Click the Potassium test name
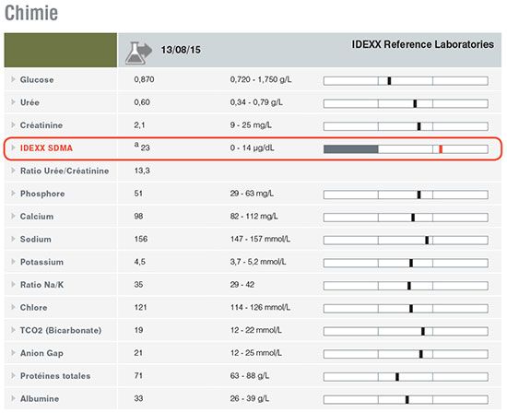Image resolution: width=507 pixels, height=413 pixels. [41, 262]
